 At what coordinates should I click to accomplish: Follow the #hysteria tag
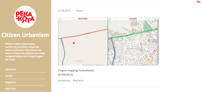tap(78, 81)
